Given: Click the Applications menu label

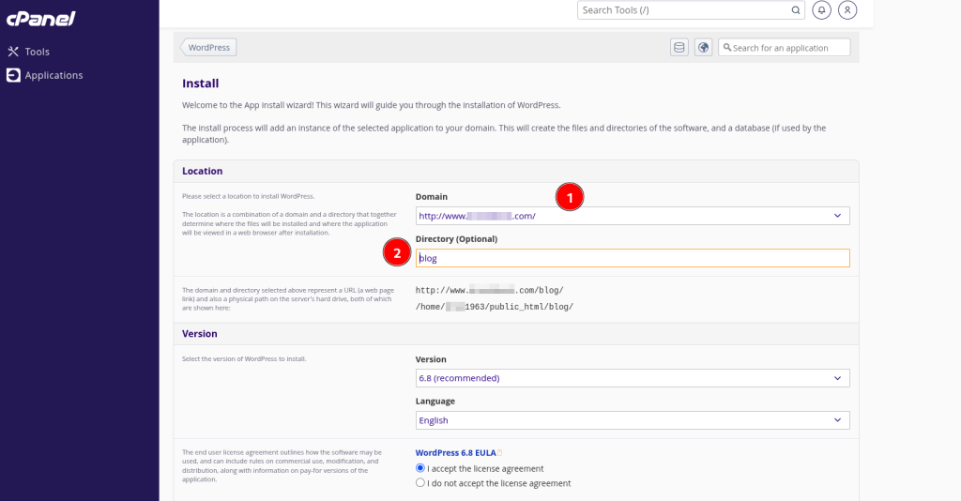Looking at the screenshot, I should point(53,75).
